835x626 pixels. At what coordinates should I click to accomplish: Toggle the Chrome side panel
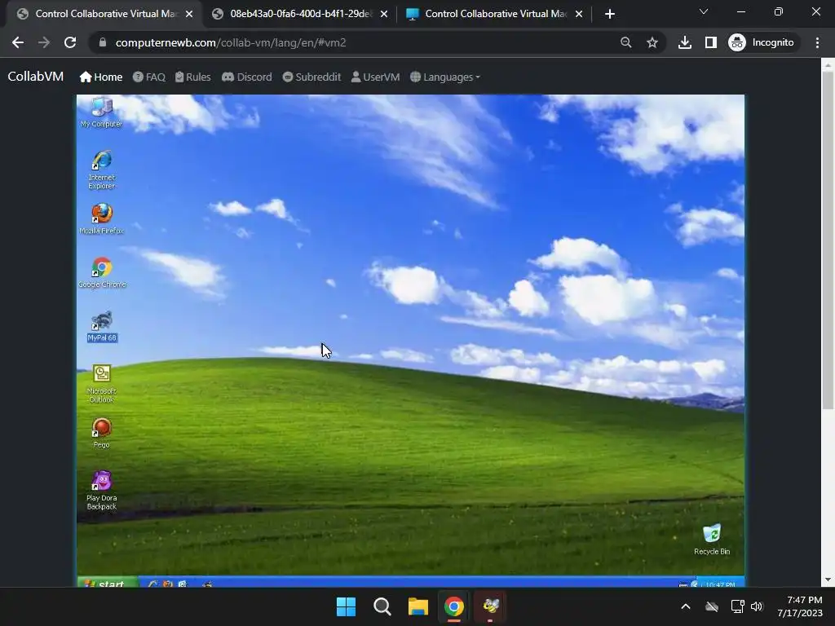pos(711,42)
